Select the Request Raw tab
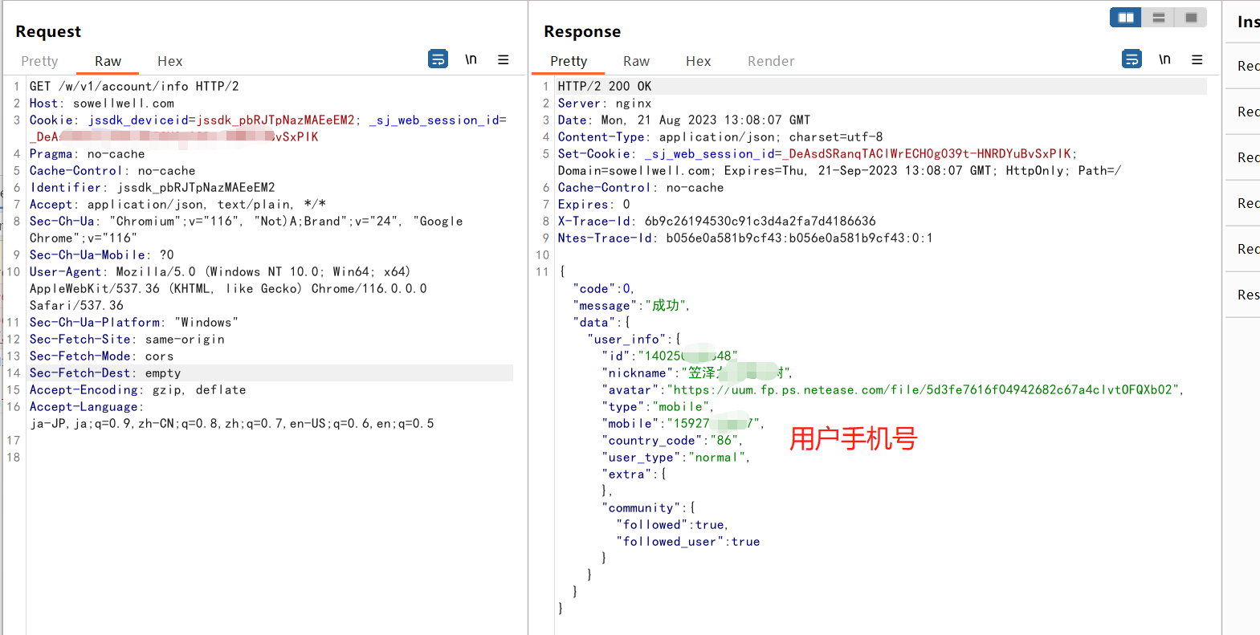This screenshot has width=1260, height=635. click(x=108, y=61)
